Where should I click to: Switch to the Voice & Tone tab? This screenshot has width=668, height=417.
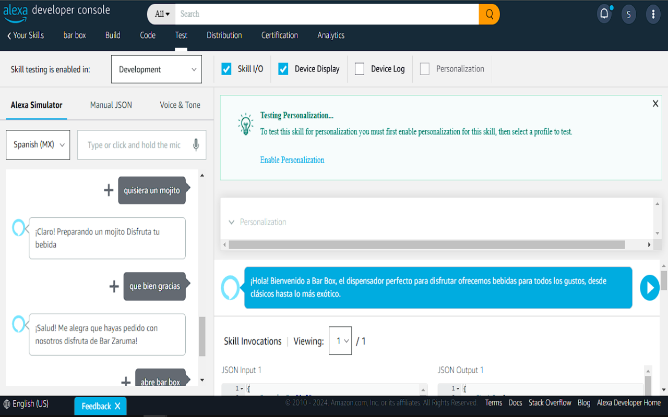[x=180, y=105]
